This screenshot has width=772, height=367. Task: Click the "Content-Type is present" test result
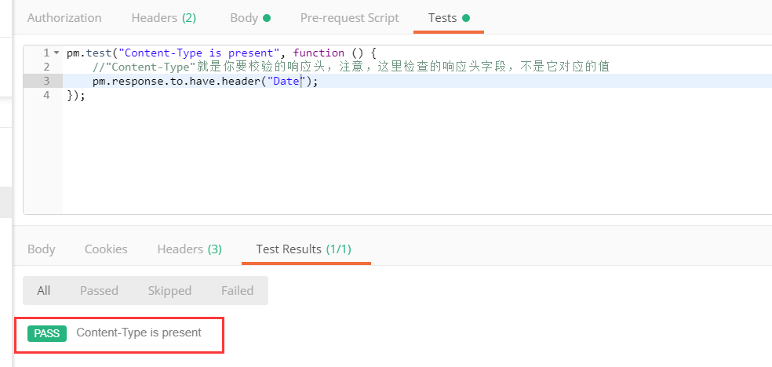coord(139,332)
